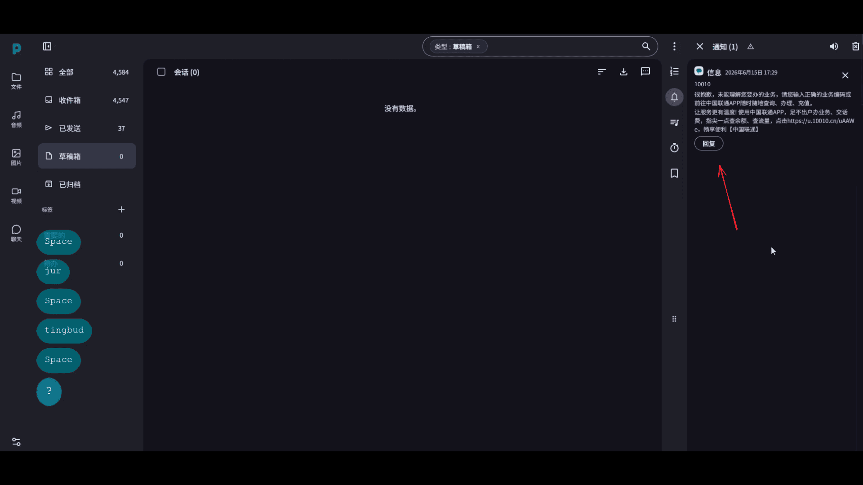Collapse the sidebar panel toggle icon
The height and width of the screenshot is (485, 863).
(x=47, y=46)
